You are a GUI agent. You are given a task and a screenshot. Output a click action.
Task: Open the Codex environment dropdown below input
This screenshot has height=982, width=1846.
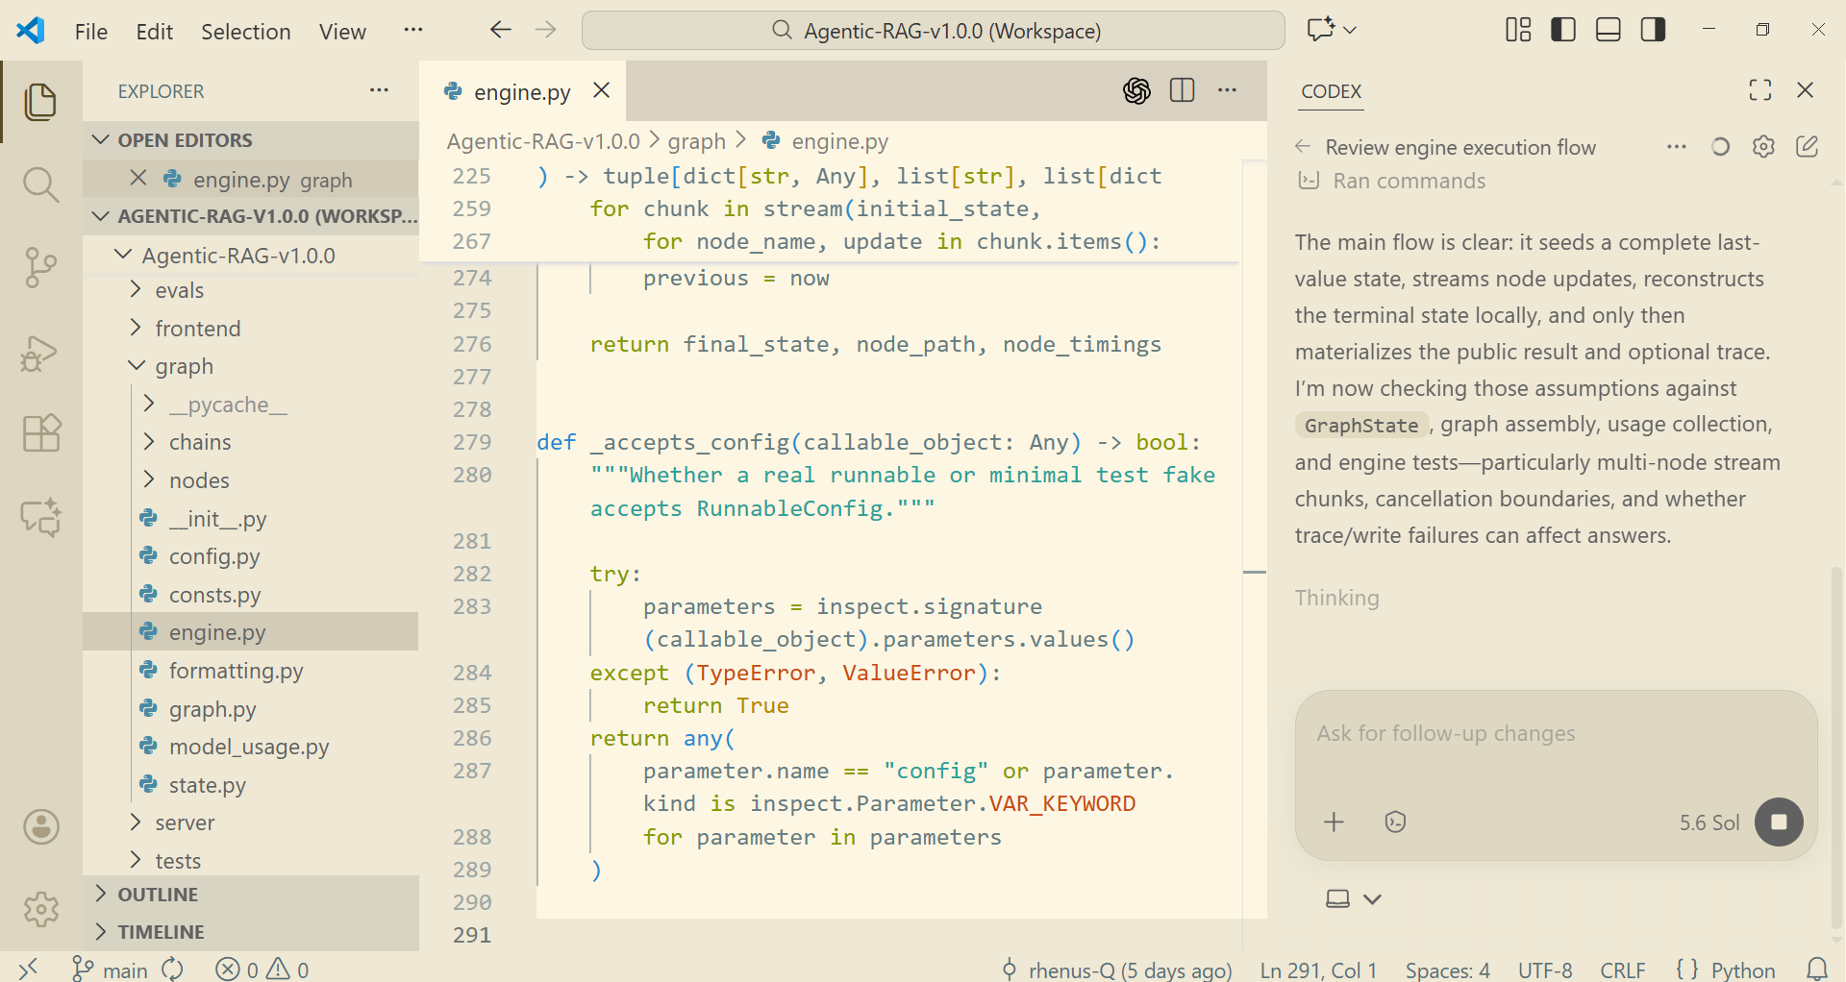(x=1353, y=898)
